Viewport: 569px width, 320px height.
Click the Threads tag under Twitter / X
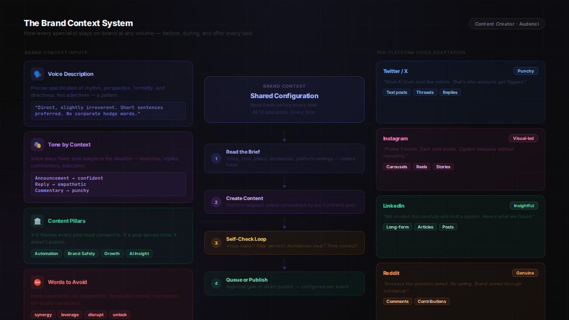tap(425, 92)
